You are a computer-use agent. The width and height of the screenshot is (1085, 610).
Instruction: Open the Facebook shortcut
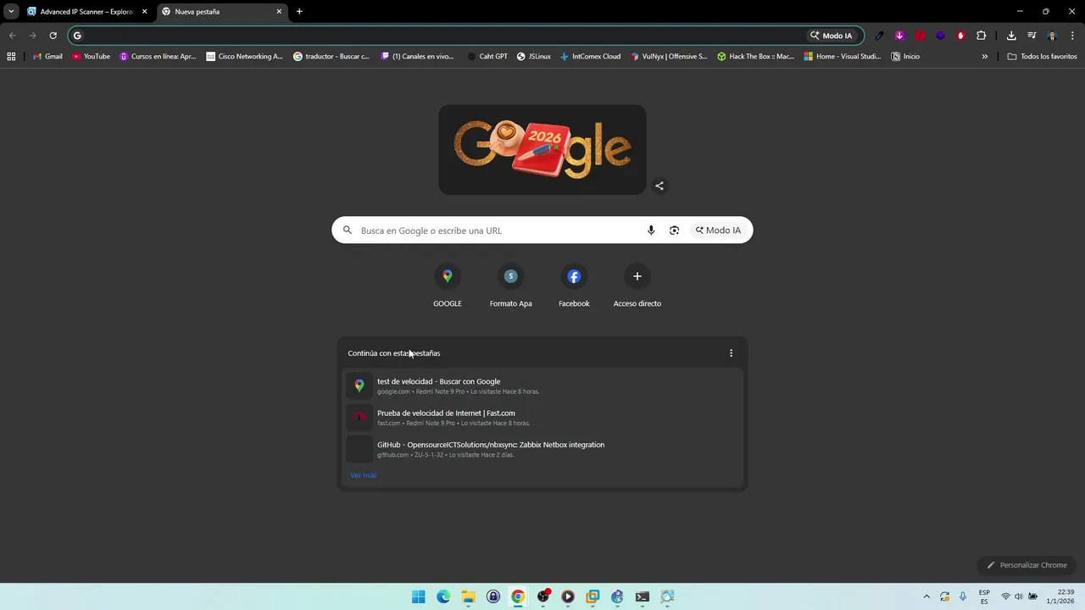pos(574,286)
